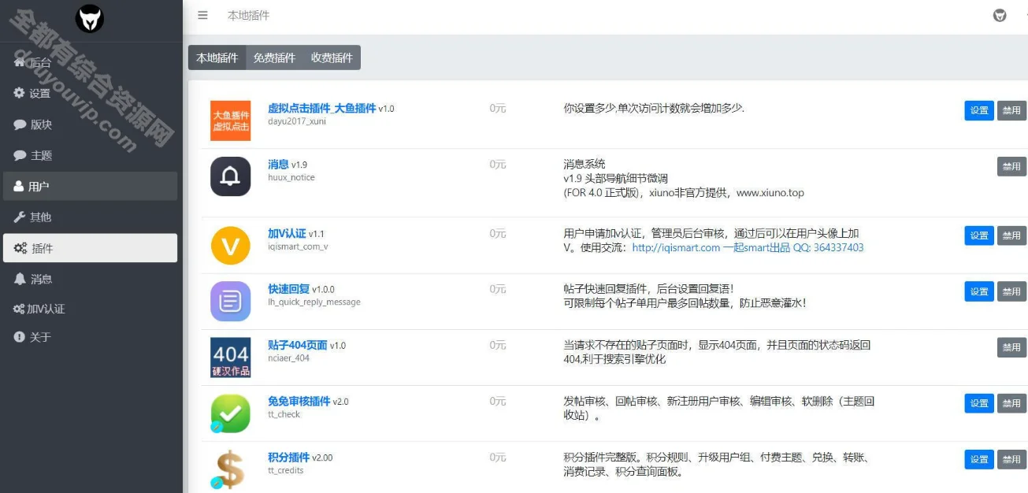Switch to the 免费插件 tab
The height and width of the screenshot is (493, 1028).
tap(273, 57)
